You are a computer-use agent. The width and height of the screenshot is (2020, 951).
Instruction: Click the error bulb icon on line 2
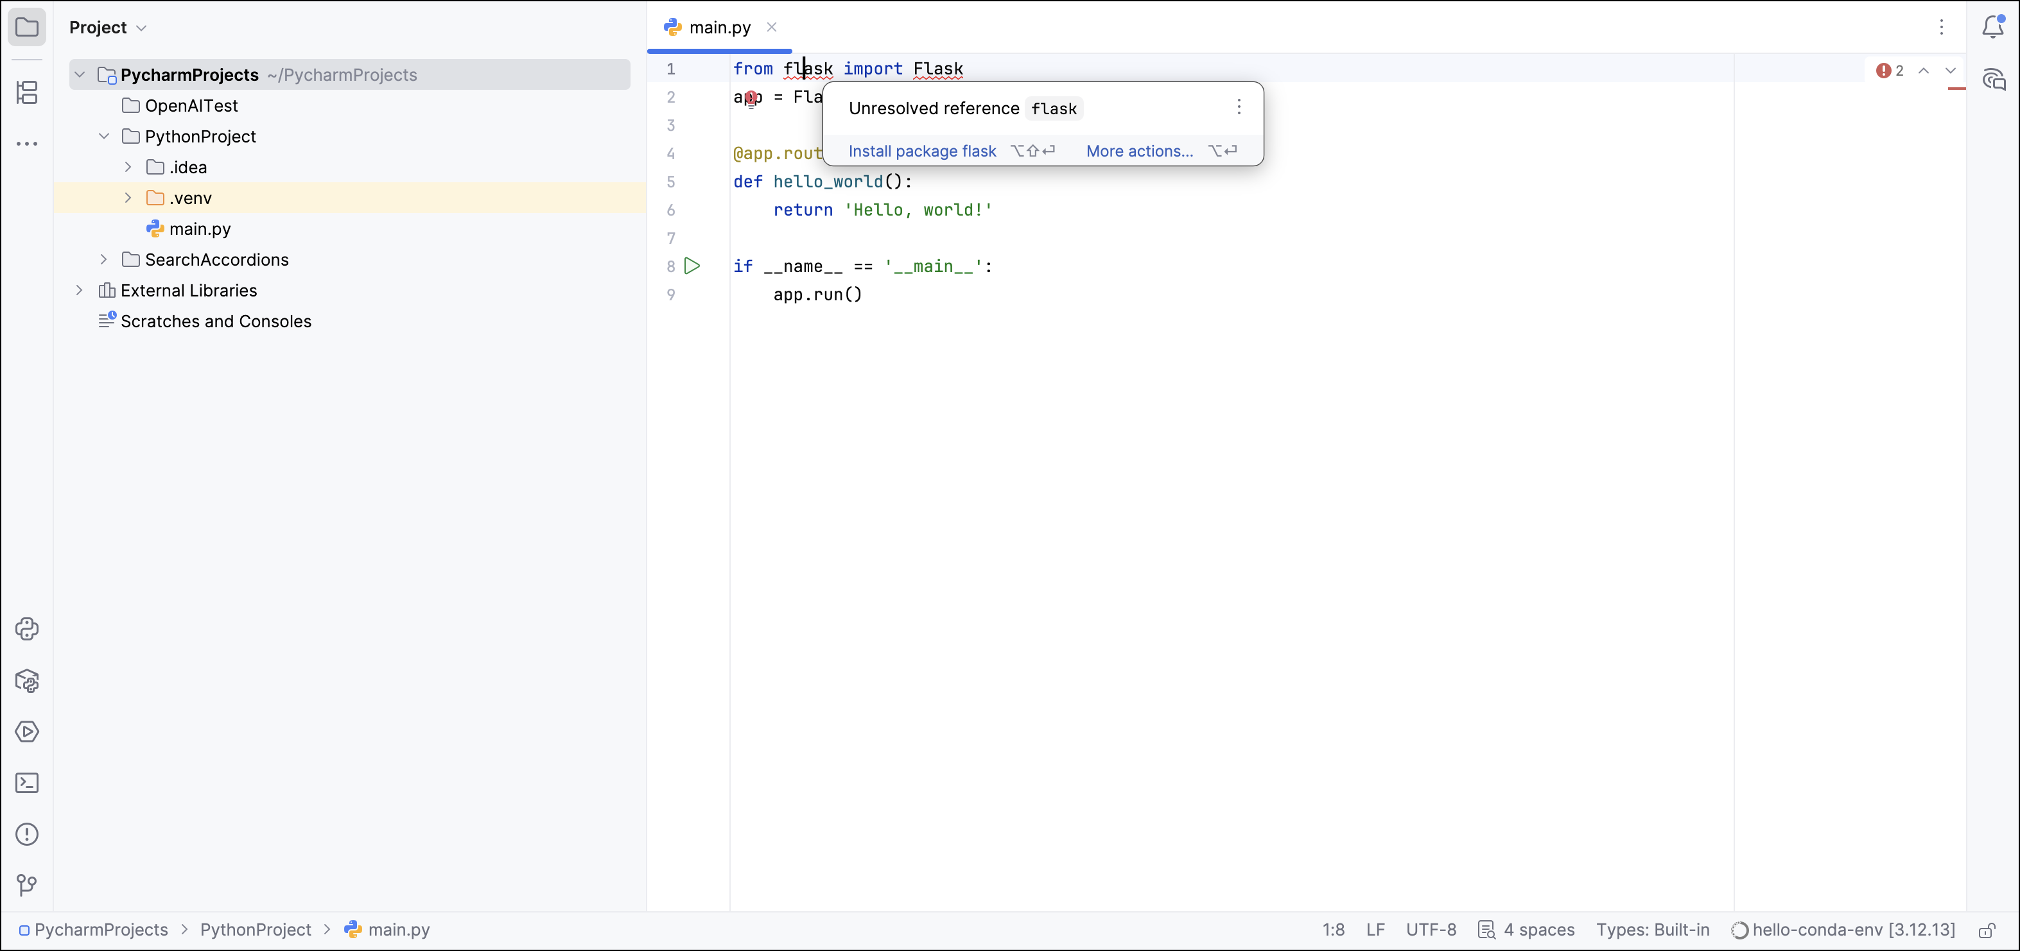pyautogui.click(x=751, y=99)
